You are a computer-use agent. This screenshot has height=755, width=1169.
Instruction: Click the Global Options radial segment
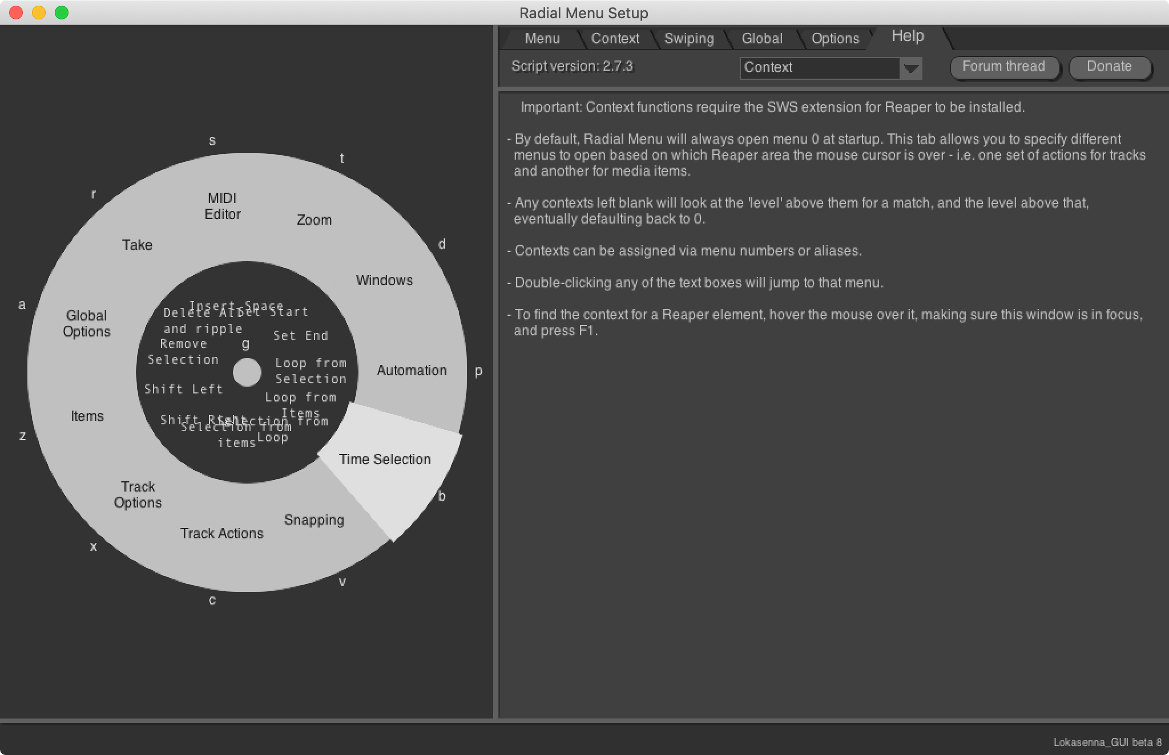[86, 323]
